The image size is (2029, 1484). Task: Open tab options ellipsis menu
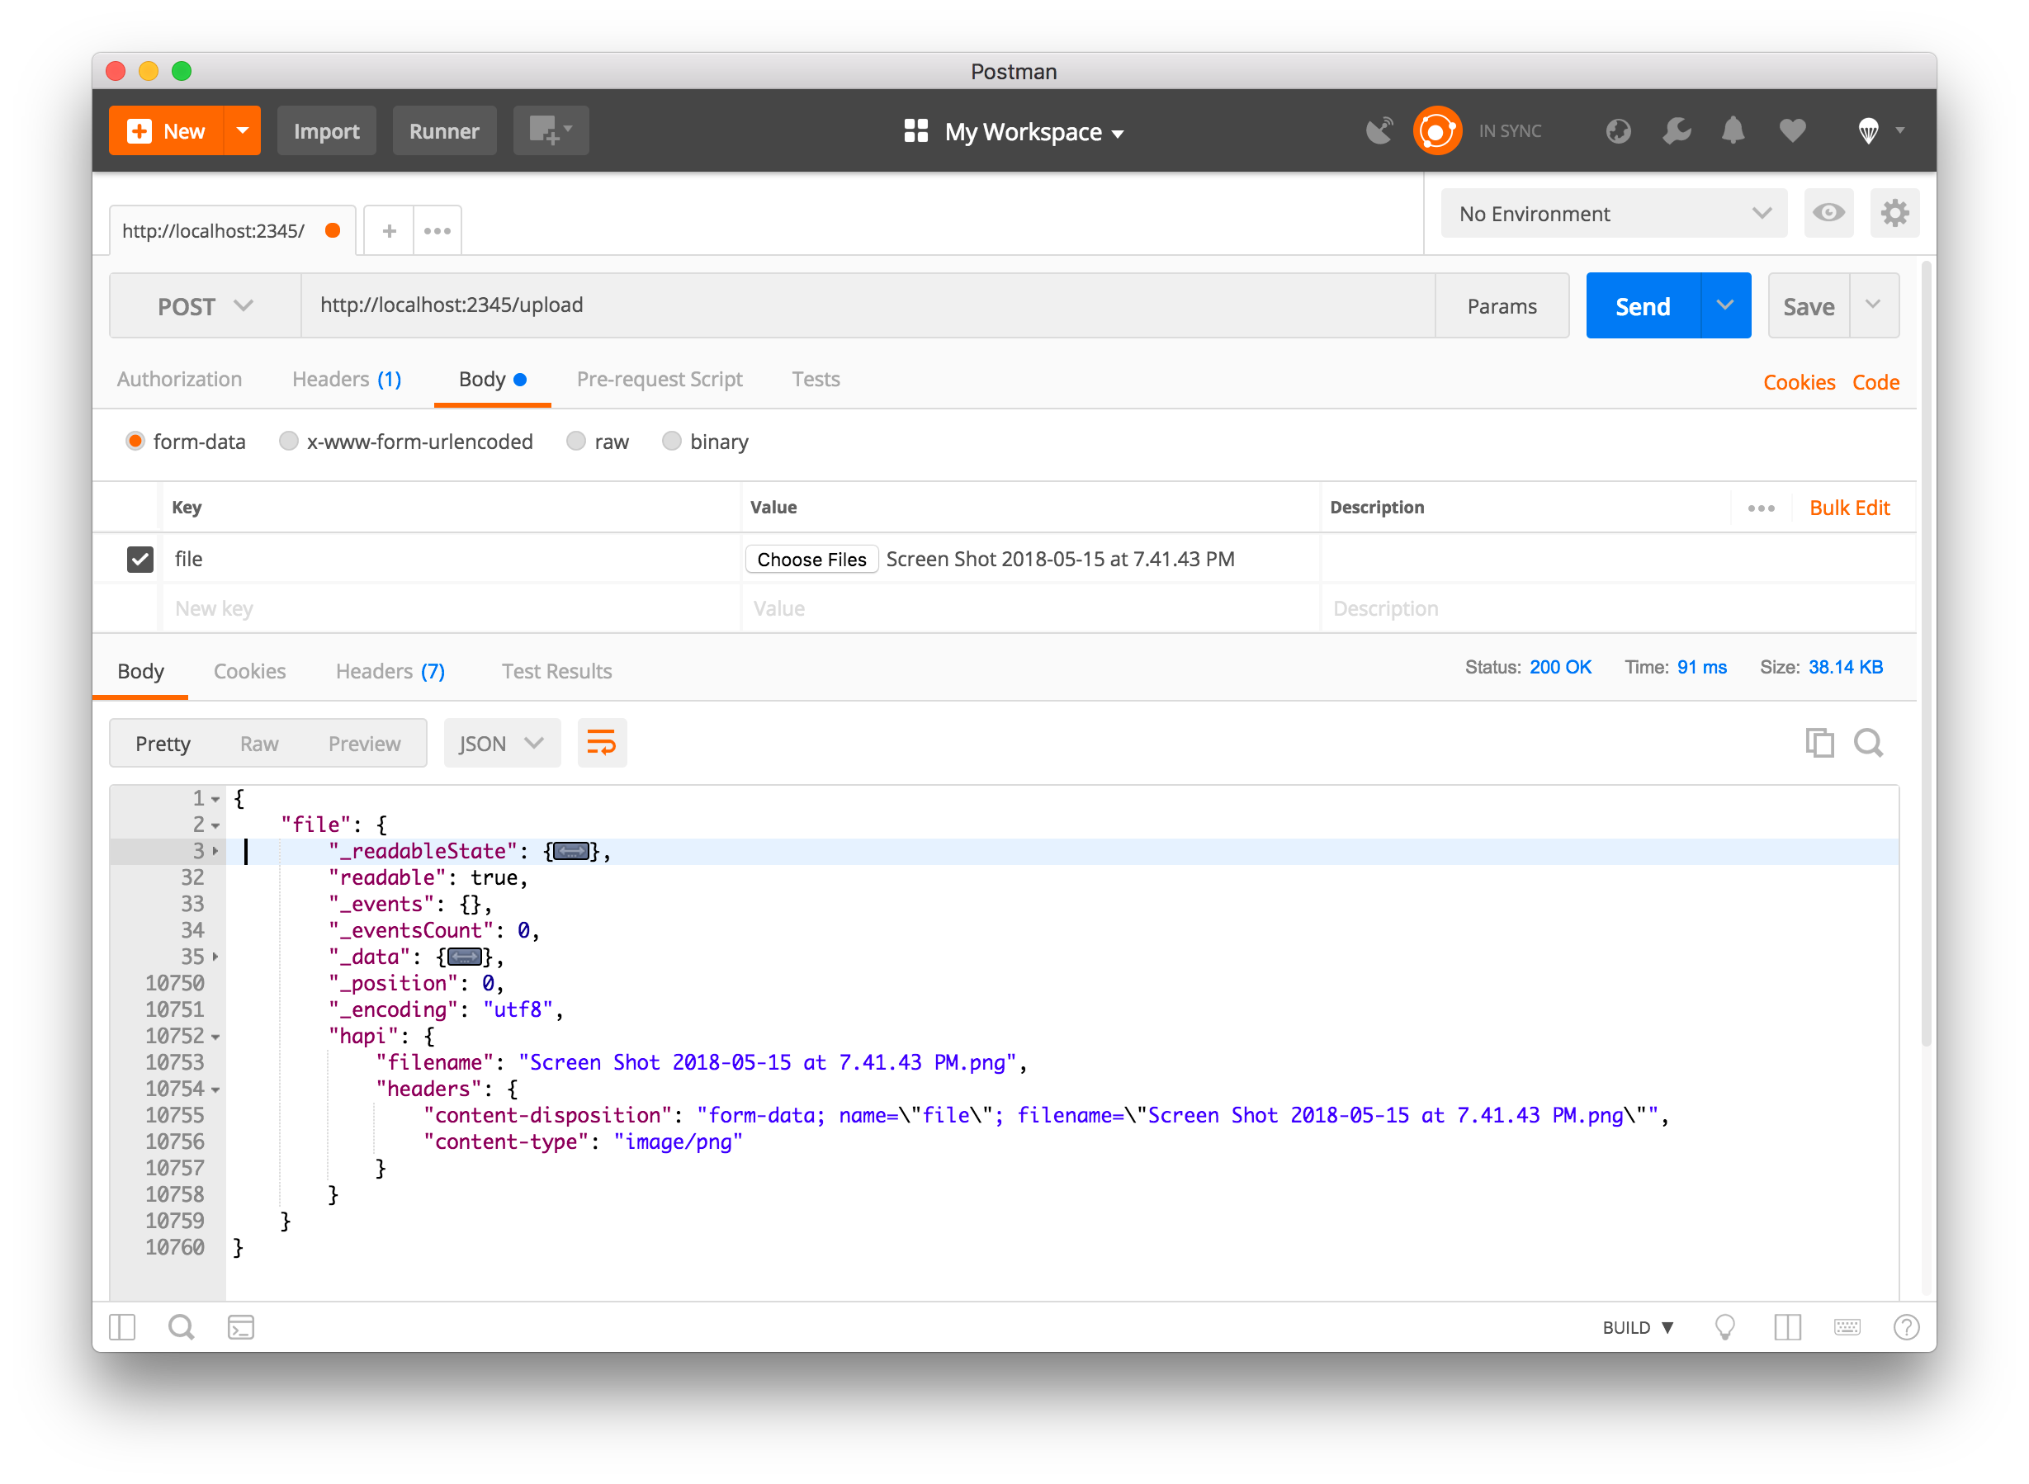click(x=437, y=231)
